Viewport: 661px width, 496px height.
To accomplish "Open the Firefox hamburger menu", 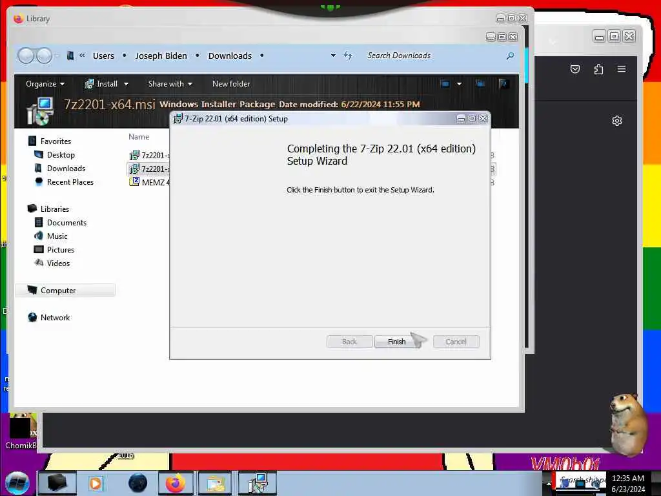I will point(622,68).
